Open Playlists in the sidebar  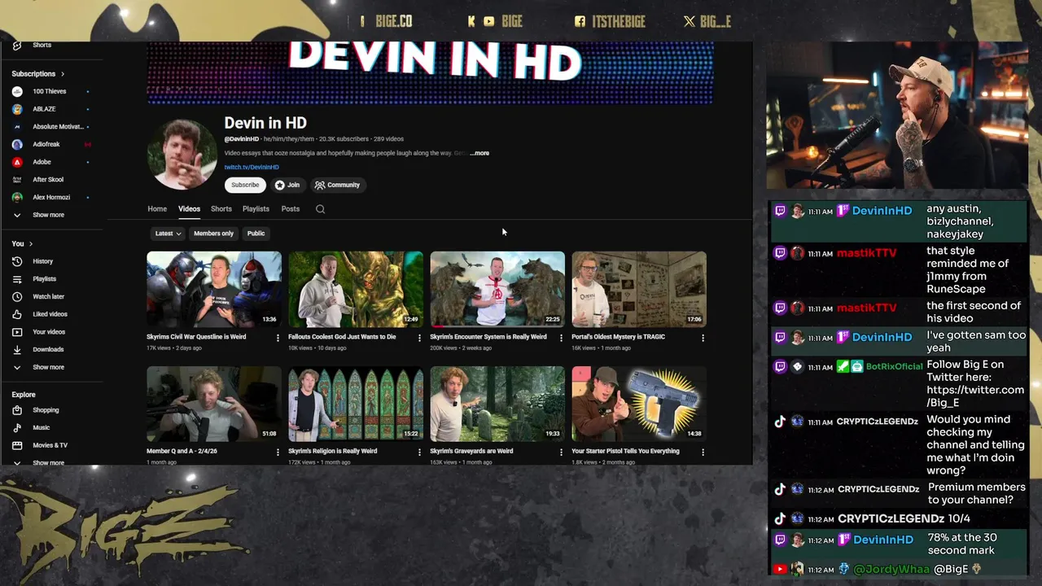click(44, 279)
